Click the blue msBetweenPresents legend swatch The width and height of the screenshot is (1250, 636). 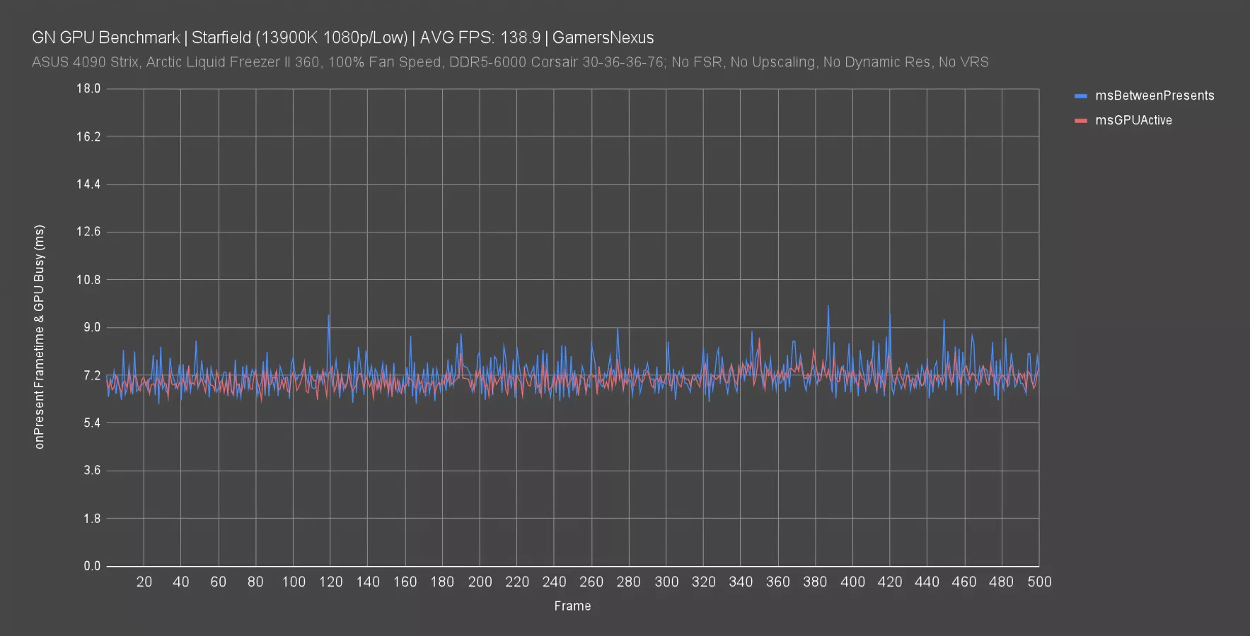pos(1080,96)
